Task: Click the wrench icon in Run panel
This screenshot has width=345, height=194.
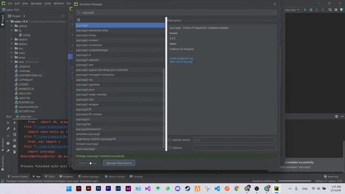Action: [8, 128]
